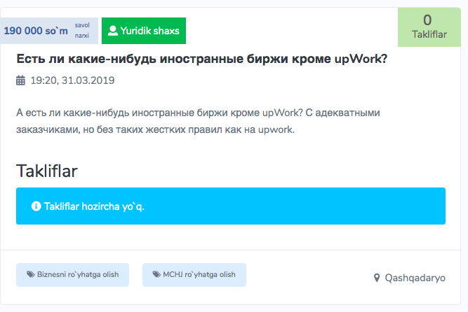Click the 19:20, 31.03.2019 timestamp

click(72, 80)
